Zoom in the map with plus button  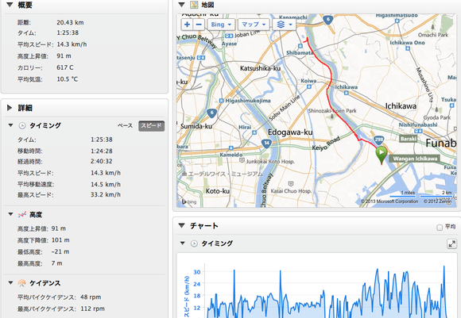[x=187, y=25]
